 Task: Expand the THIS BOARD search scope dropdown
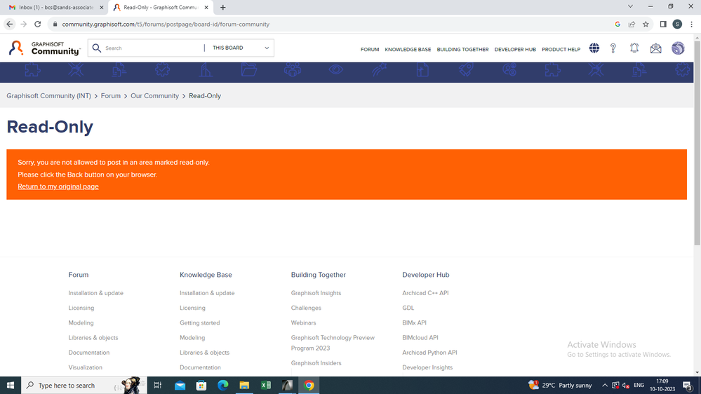tap(241, 48)
